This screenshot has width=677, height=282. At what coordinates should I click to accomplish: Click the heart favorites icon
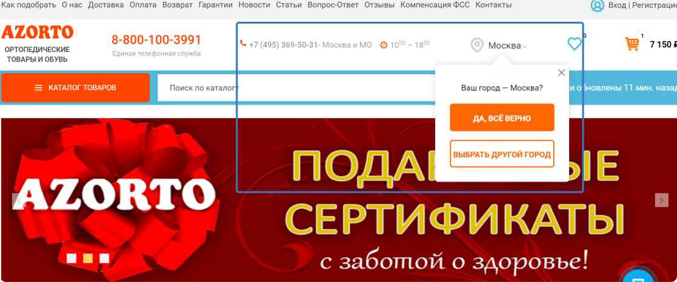pyautogui.click(x=574, y=44)
